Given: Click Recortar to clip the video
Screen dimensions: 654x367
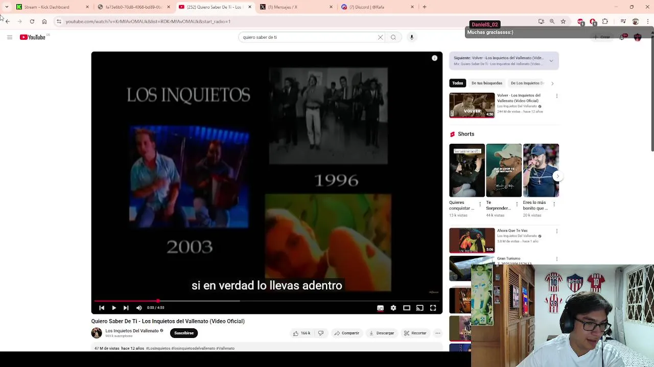Looking at the screenshot, I should pos(415,333).
